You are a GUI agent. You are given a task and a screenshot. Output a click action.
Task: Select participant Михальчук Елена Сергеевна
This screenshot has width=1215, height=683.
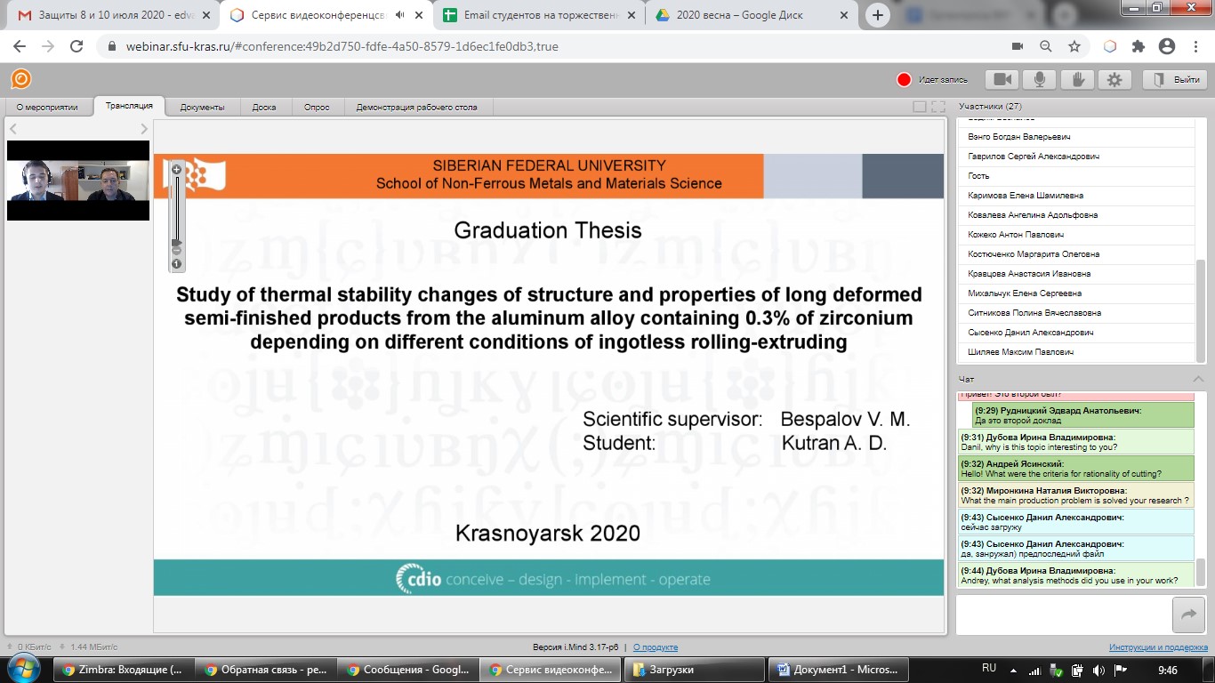coord(1075,293)
